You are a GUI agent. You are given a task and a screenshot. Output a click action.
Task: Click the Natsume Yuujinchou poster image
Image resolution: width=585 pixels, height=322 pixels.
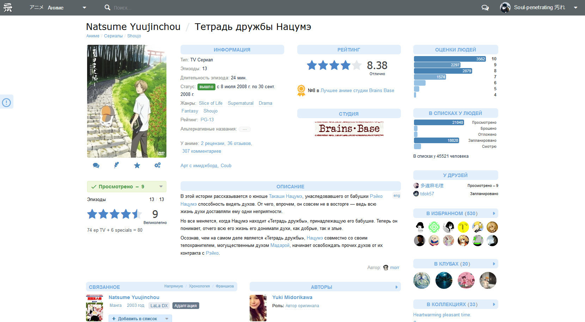(127, 101)
